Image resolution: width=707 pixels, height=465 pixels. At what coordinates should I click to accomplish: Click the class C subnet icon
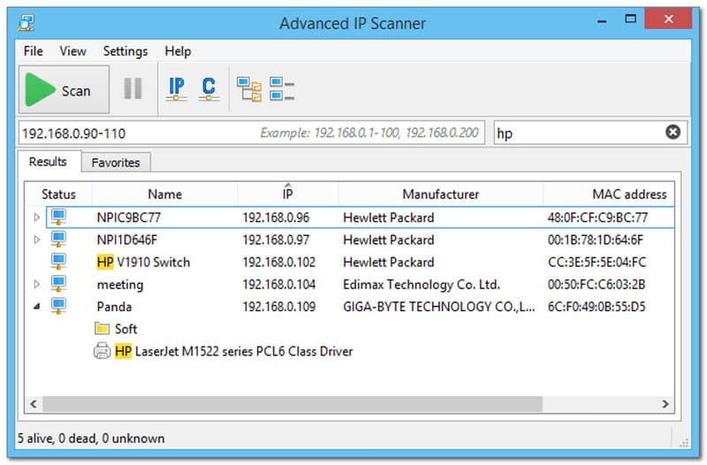pos(209,88)
